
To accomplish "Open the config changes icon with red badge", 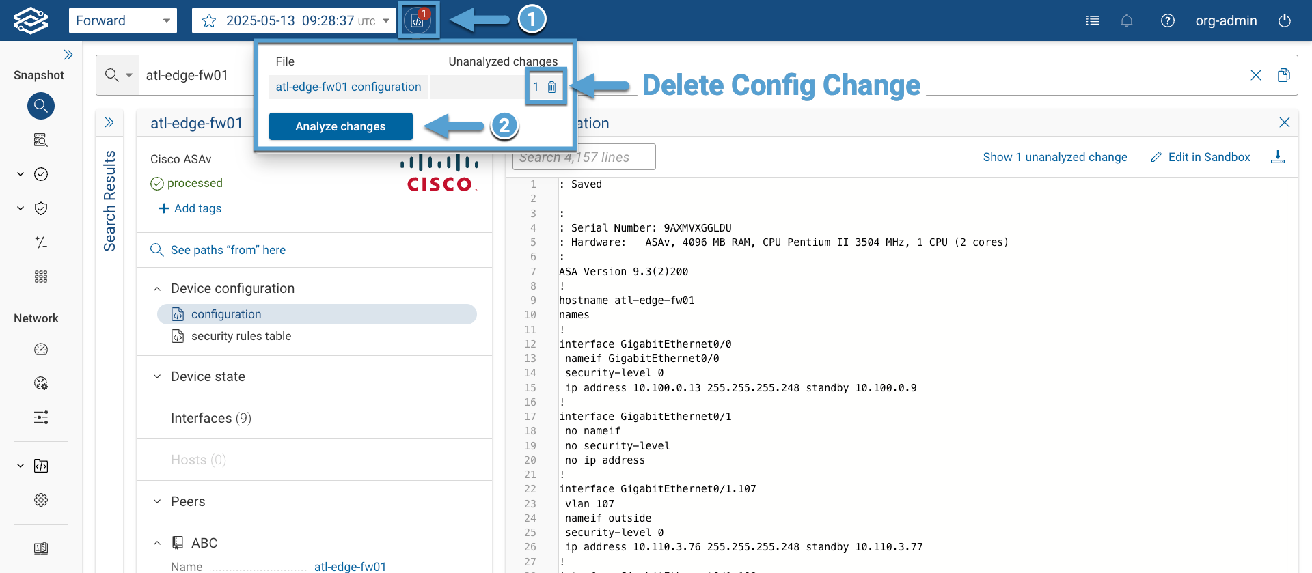I will click(418, 20).
